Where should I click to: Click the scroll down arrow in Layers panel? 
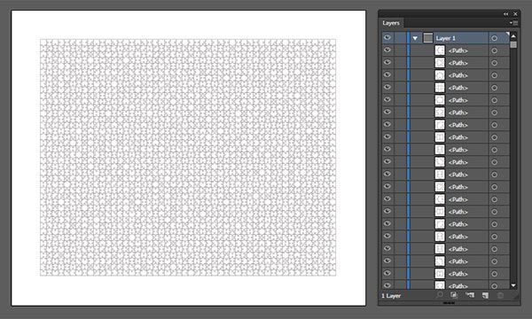(513, 285)
